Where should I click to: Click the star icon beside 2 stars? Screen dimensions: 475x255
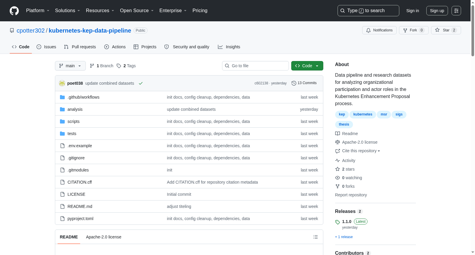[338, 169]
